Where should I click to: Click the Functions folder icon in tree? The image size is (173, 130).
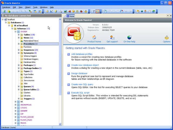[22, 47]
